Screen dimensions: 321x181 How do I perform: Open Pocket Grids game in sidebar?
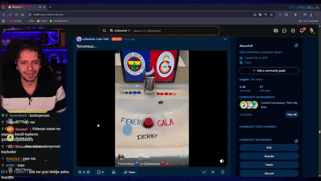[24, 138]
